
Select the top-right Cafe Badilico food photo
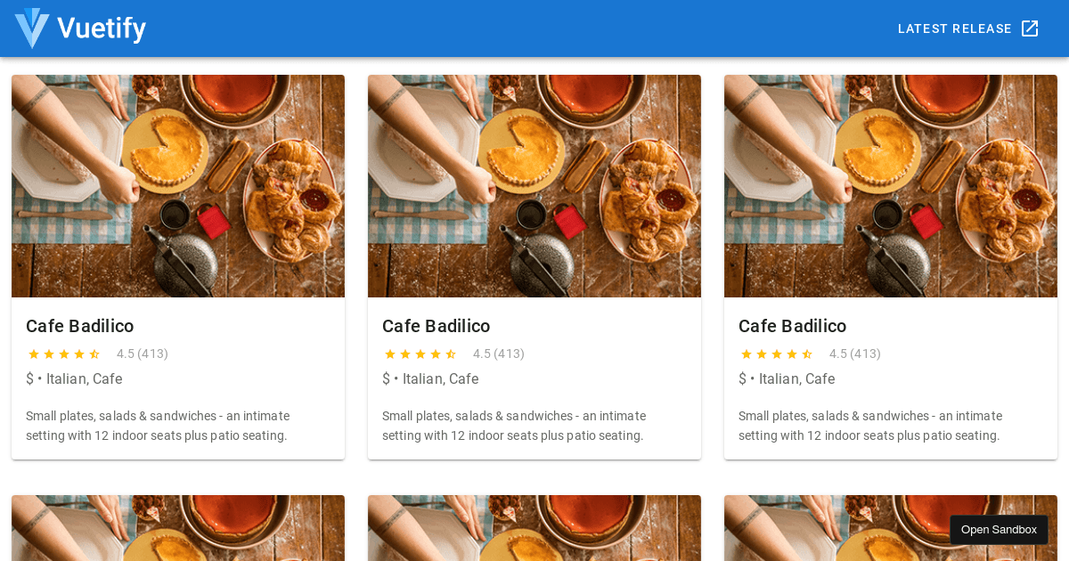click(891, 186)
